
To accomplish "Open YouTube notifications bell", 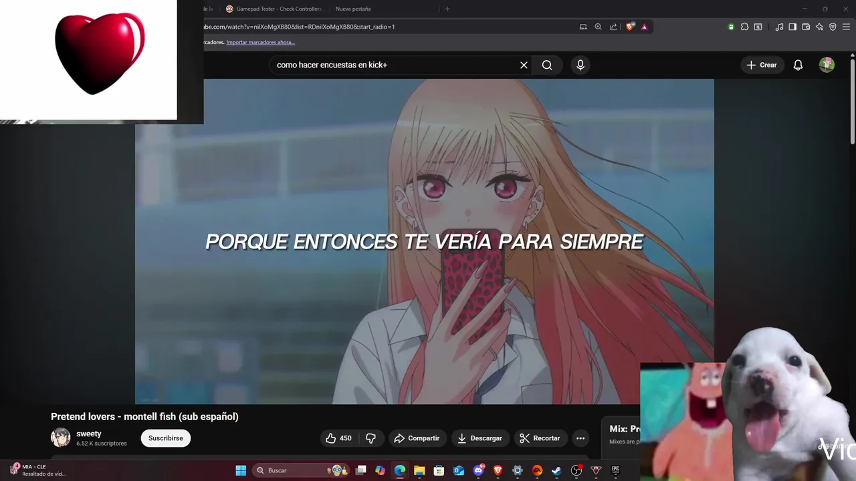I will [798, 65].
